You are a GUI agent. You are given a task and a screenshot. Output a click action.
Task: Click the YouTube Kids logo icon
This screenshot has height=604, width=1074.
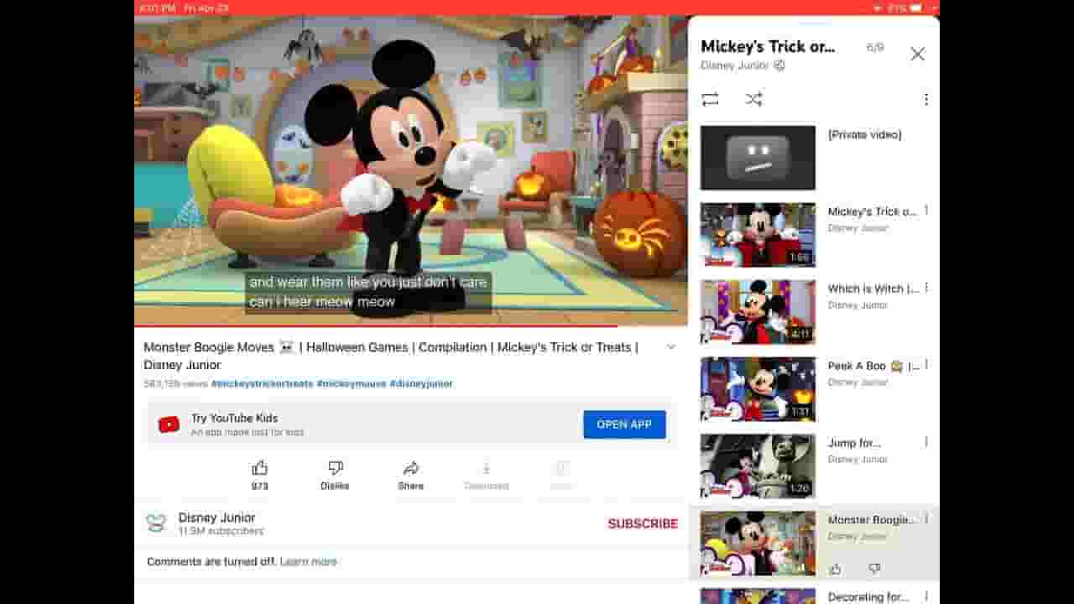tap(169, 424)
